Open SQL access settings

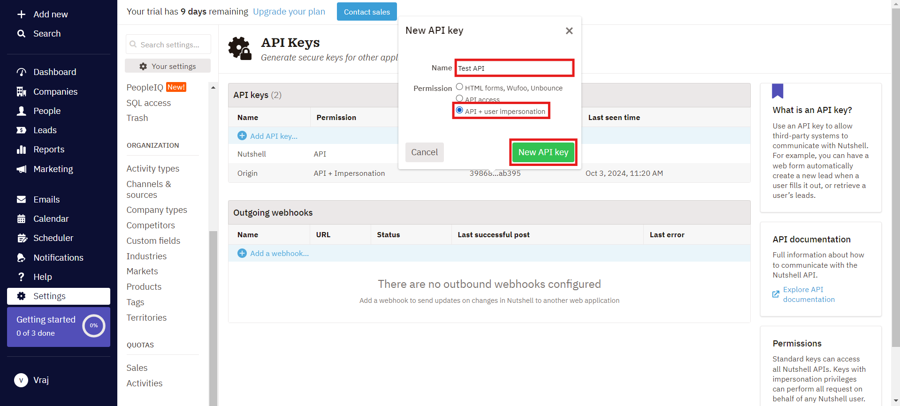[x=148, y=103]
